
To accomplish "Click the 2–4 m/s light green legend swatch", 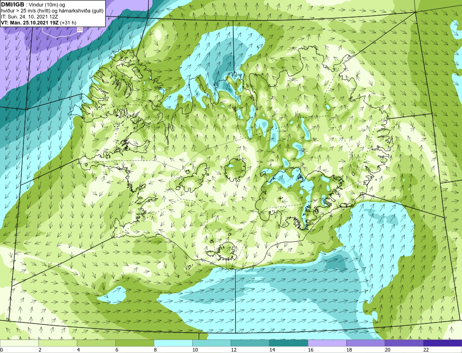I will (x=58, y=343).
